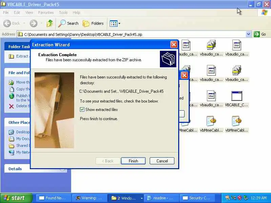Open the Back history dropdown arrow
The image size is (271, 203).
coord(24,23)
